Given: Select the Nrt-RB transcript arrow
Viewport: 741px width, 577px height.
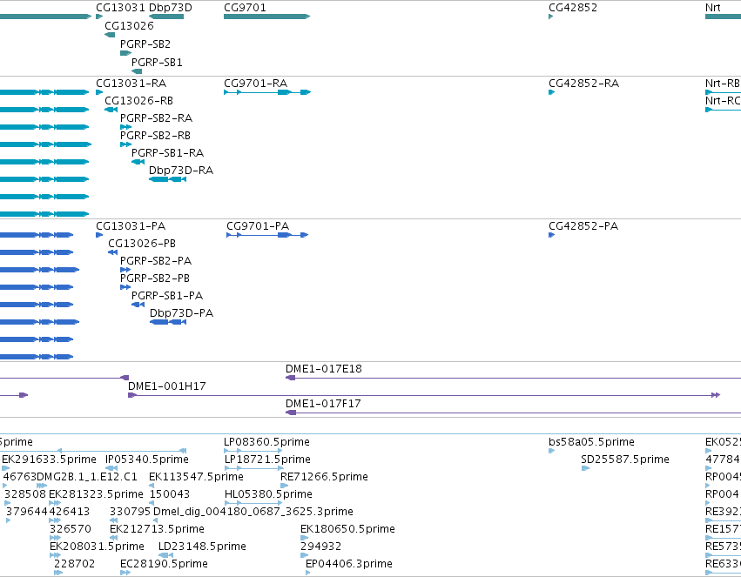Looking at the screenshot, I should [x=723, y=92].
